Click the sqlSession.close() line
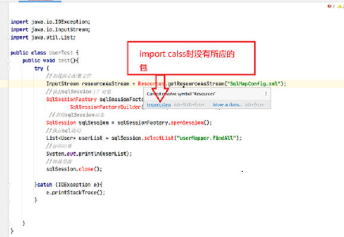 (x=74, y=169)
